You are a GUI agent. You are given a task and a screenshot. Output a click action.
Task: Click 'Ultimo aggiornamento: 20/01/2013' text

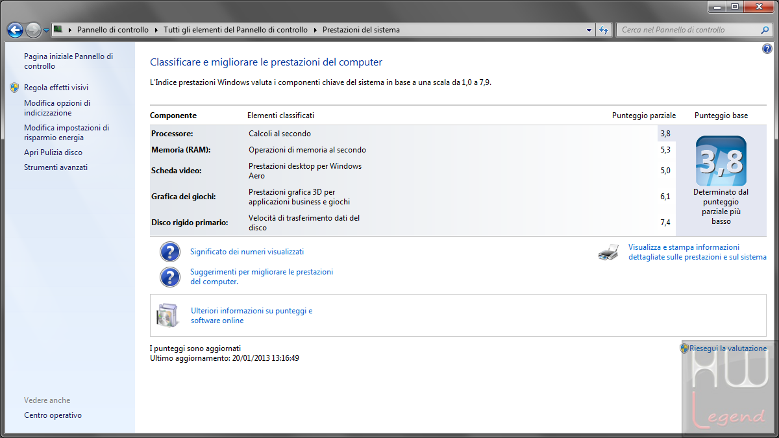[225, 358]
